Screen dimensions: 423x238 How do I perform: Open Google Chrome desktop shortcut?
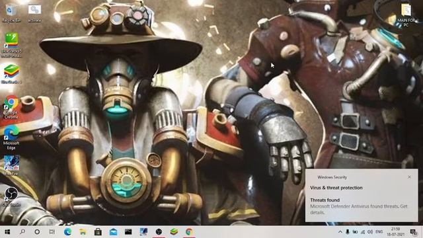click(11, 107)
